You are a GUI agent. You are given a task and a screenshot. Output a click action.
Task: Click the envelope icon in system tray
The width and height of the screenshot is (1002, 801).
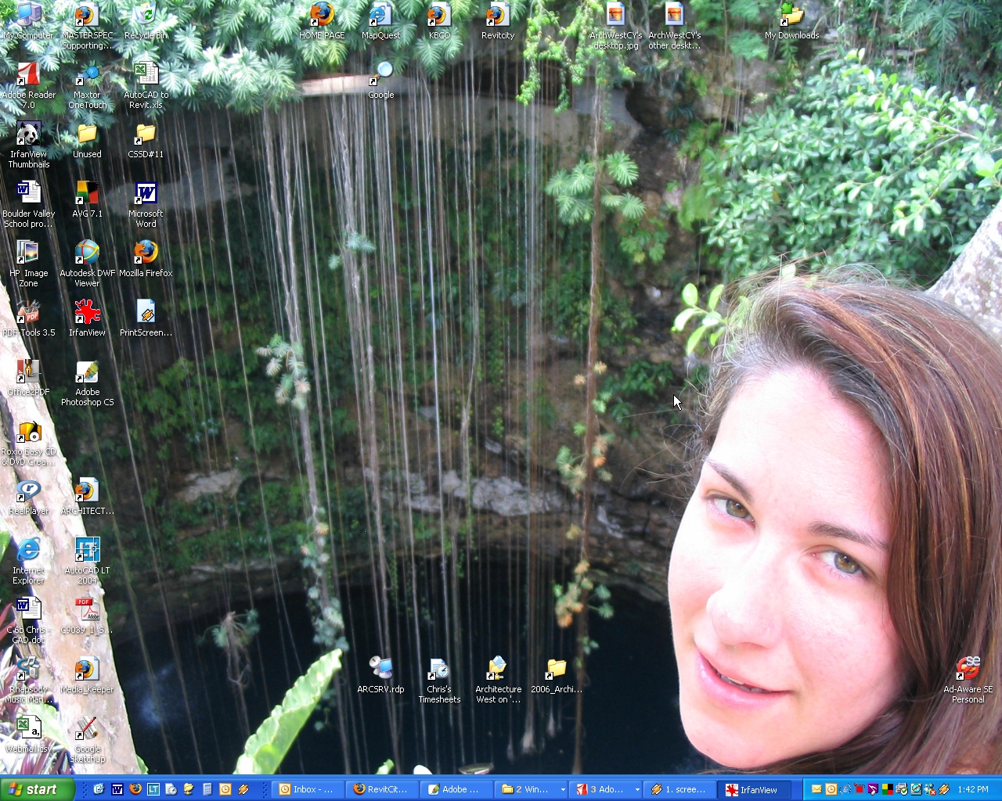pos(816,789)
